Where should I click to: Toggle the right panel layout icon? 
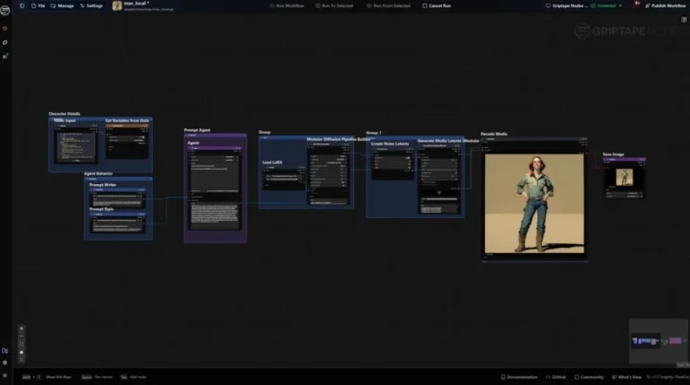point(684,20)
